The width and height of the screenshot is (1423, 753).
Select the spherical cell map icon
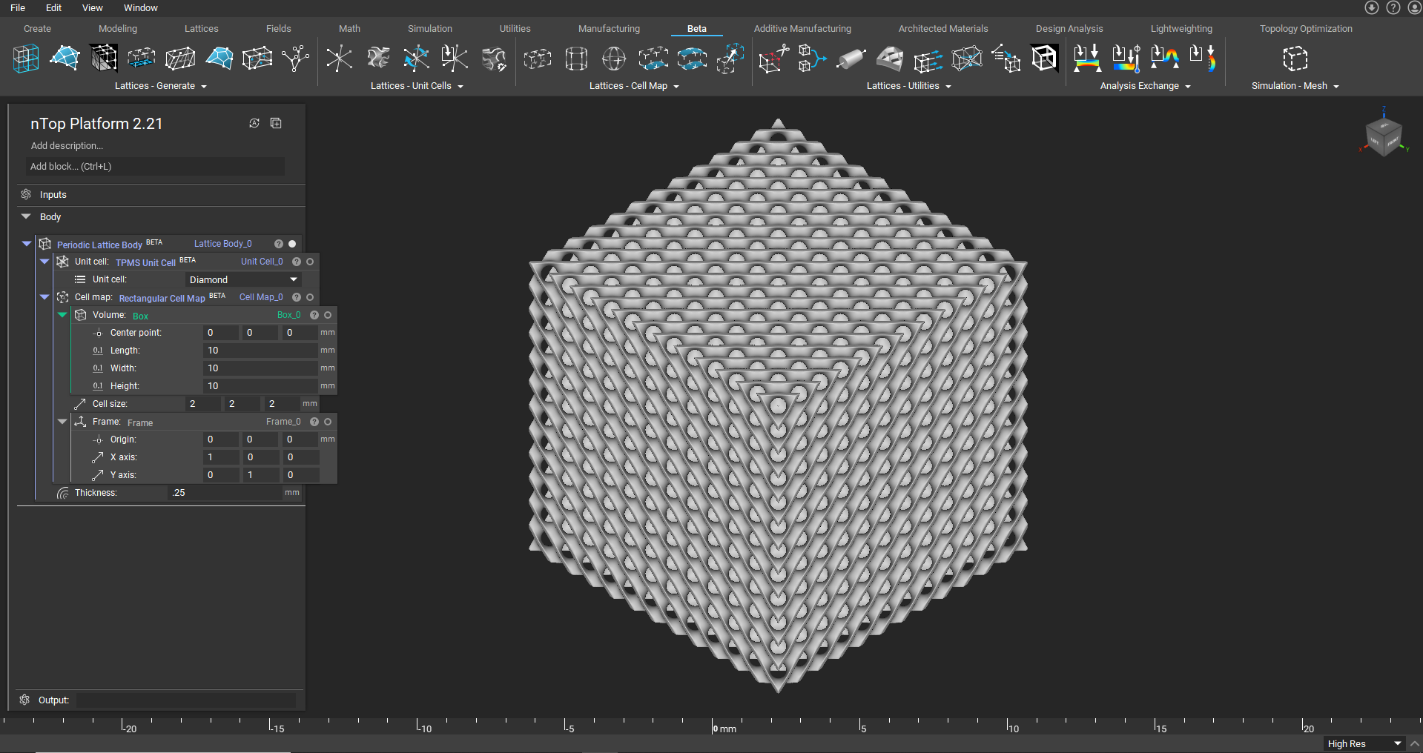tap(614, 58)
